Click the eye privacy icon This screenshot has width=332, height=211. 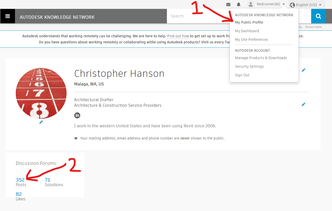(76, 138)
